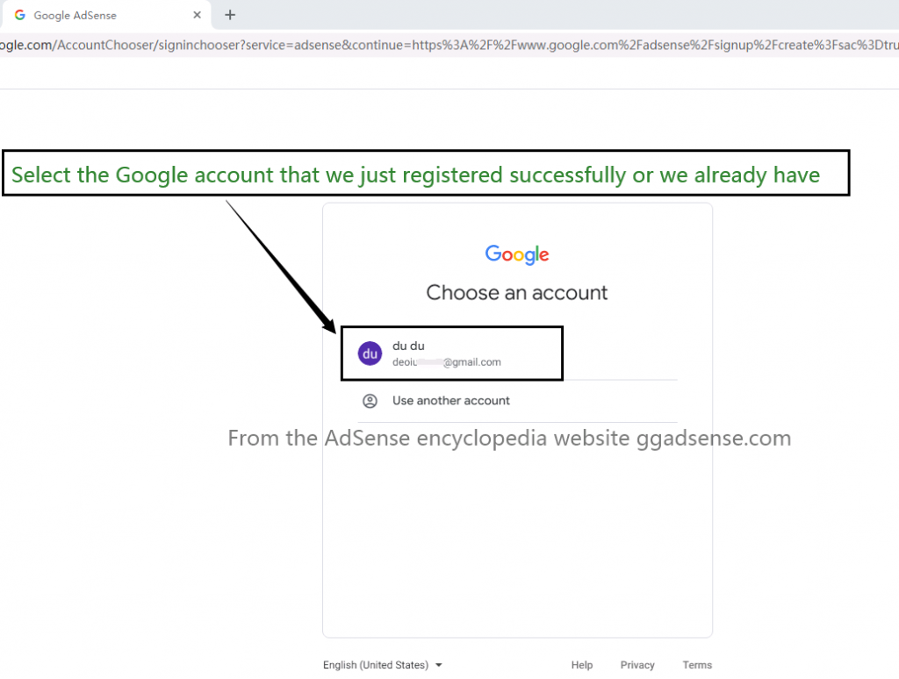
Task: Click the language dropdown arrow
Action: 439,665
